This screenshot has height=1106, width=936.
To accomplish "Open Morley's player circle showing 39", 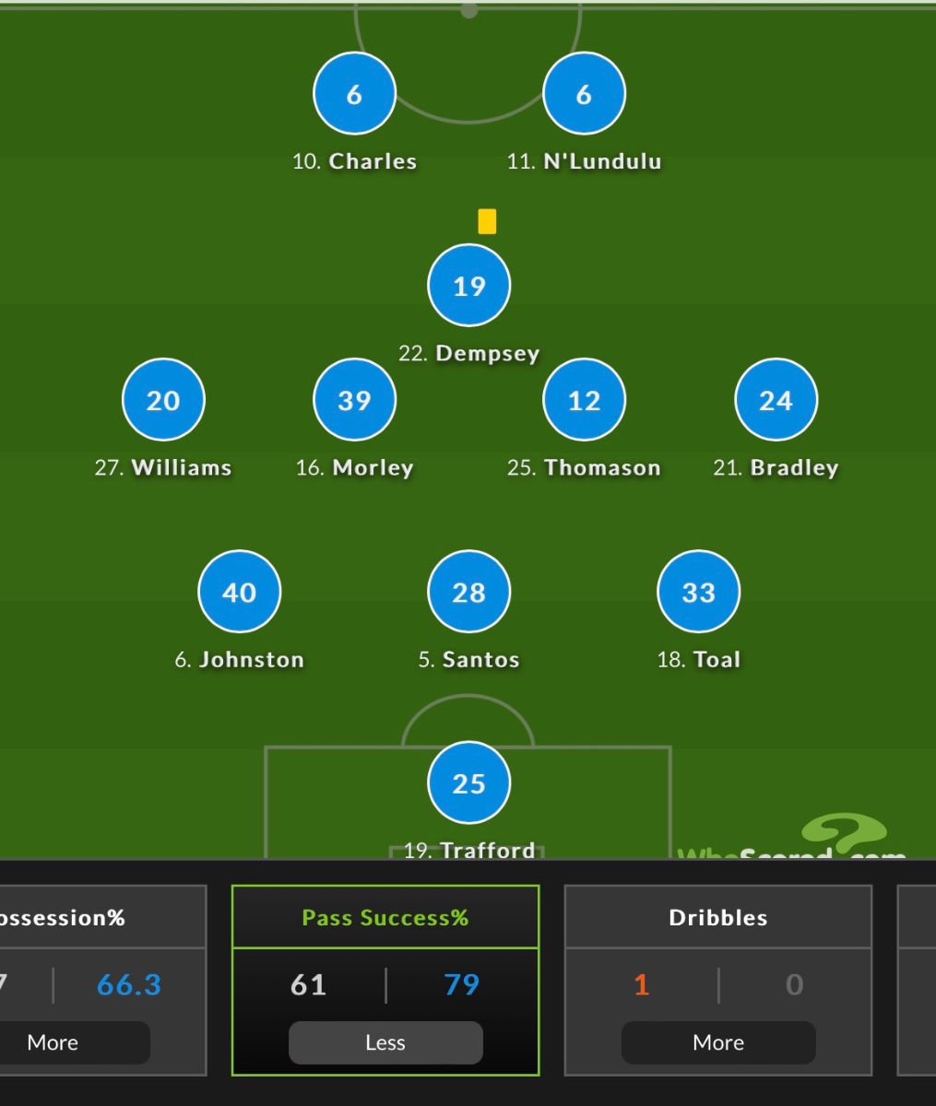I will click(x=354, y=400).
